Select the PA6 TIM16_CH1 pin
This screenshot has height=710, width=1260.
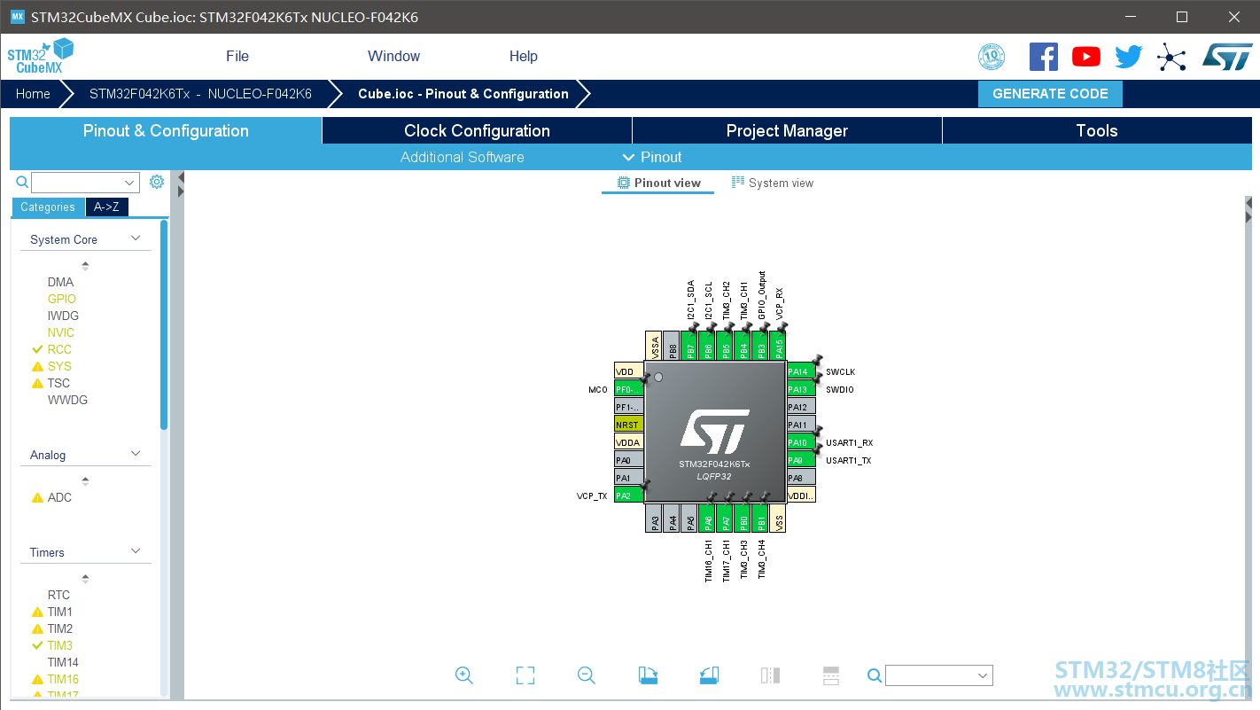point(708,519)
